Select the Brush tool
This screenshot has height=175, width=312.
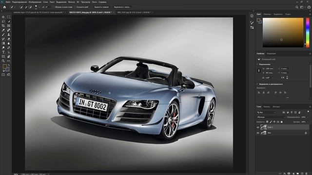tap(3, 35)
